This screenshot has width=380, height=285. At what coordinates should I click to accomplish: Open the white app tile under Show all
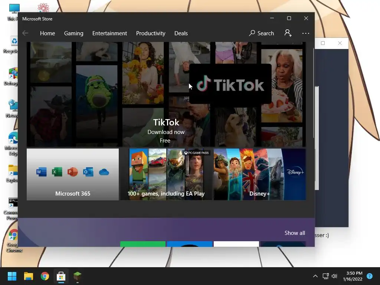[x=236, y=244]
